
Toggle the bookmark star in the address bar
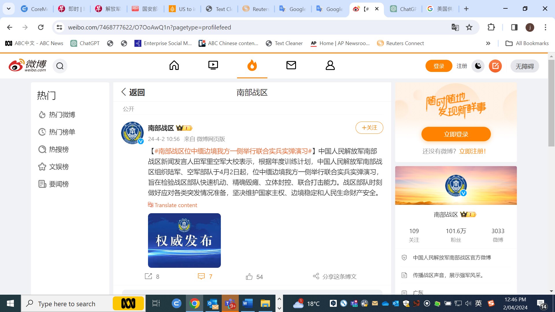pyautogui.click(x=469, y=27)
